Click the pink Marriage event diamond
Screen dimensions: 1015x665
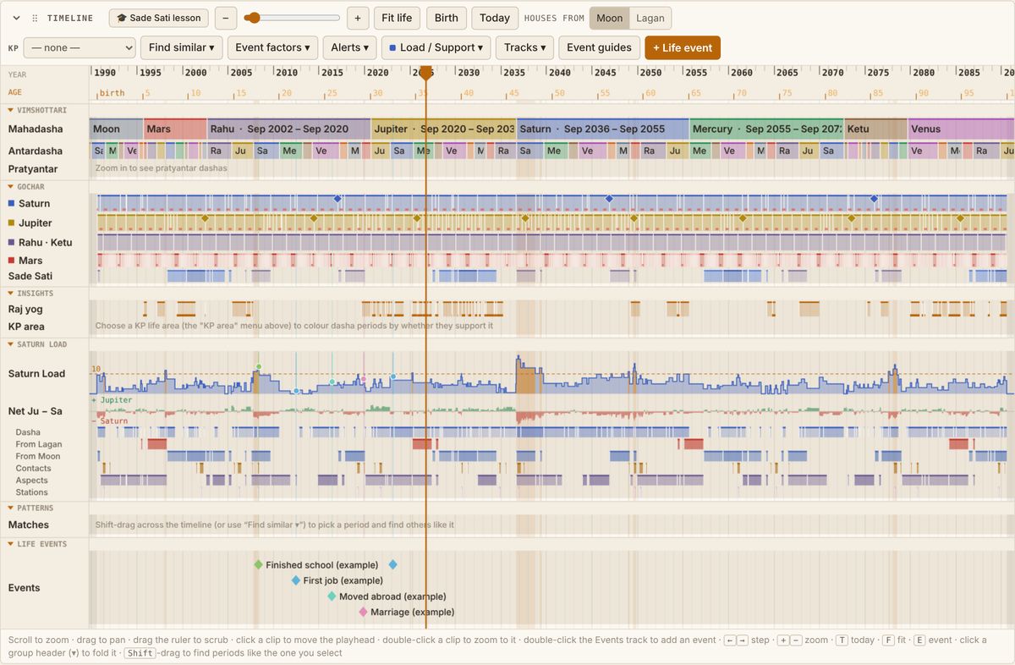tap(363, 612)
